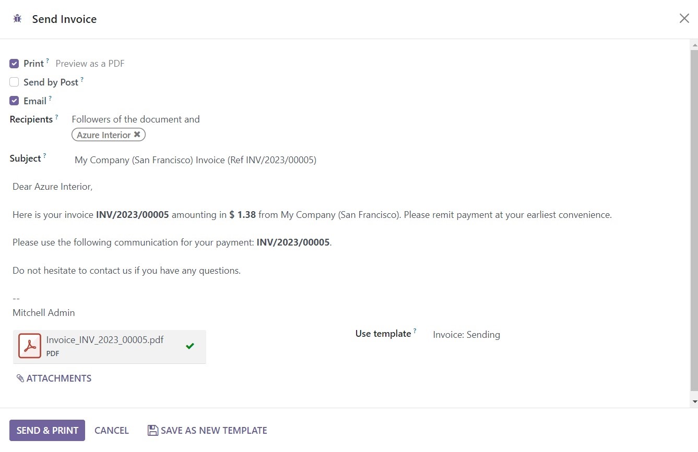Remove Azure Interior recipient tag
Viewport: 698px width, 452px height.
[x=137, y=135]
